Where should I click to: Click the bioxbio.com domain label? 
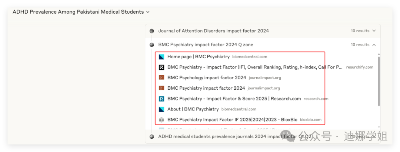coord(310,120)
